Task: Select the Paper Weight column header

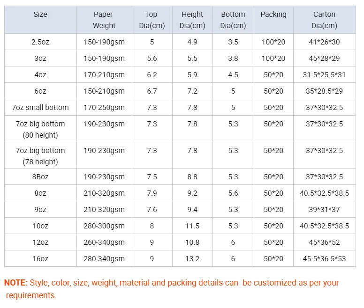Action: pyautogui.click(x=104, y=20)
